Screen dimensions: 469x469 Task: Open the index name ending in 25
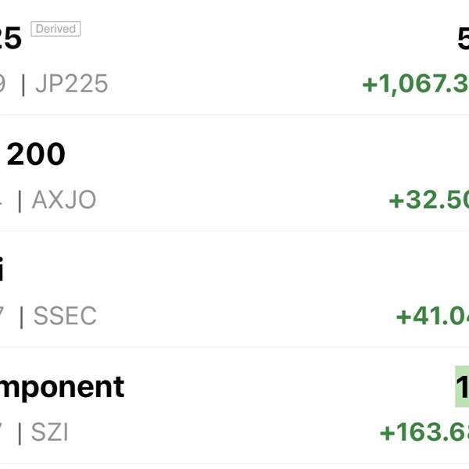[x=10, y=38]
